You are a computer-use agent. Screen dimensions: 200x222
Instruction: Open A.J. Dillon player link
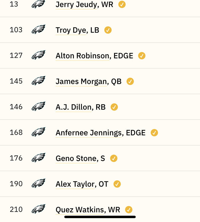click(x=74, y=107)
